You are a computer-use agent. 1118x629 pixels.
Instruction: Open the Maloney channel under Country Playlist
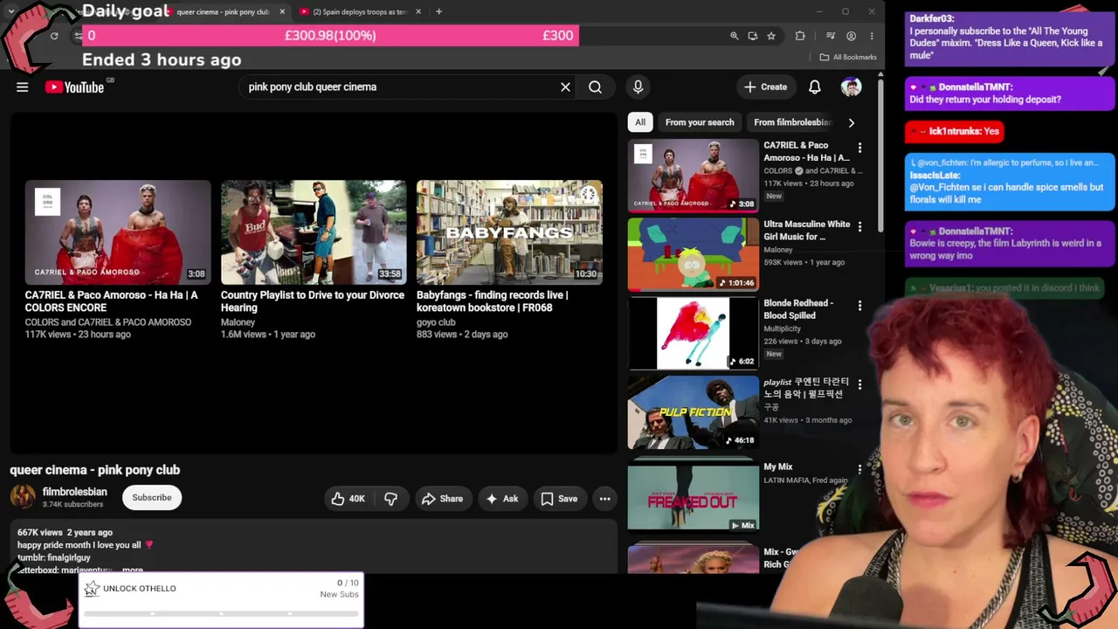click(238, 322)
